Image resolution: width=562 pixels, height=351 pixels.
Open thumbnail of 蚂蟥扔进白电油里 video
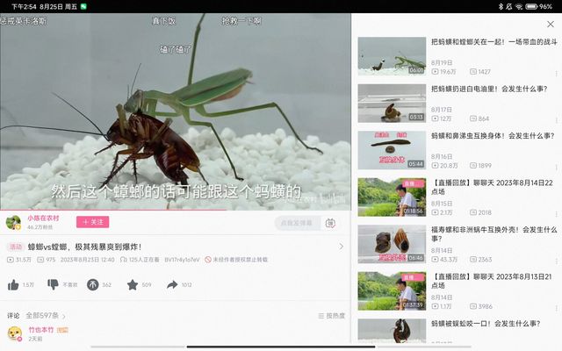pos(392,104)
